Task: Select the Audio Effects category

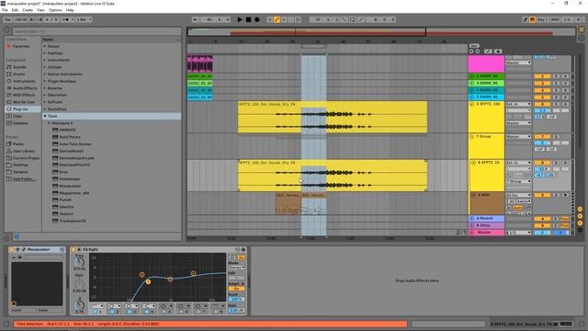Action: coord(25,88)
